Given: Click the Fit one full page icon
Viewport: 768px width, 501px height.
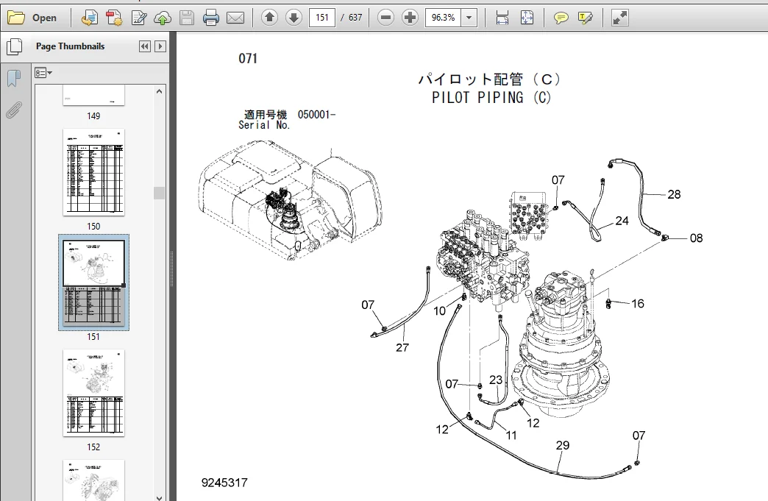Looking at the screenshot, I should pyautogui.click(x=527, y=18).
